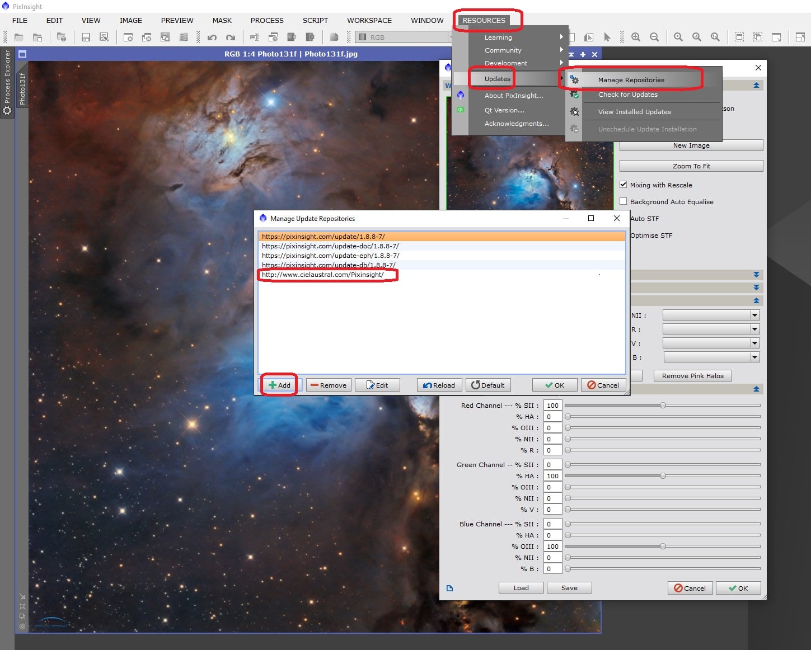The width and height of the screenshot is (811, 650).
Task: Choose About PixInsight menu entry
Action: (514, 96)
